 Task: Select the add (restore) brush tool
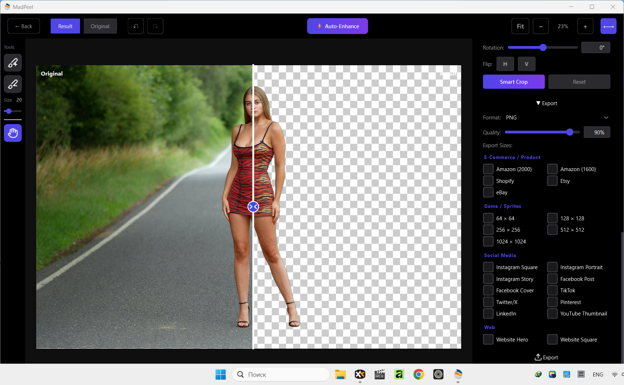[x=13, y=63]
